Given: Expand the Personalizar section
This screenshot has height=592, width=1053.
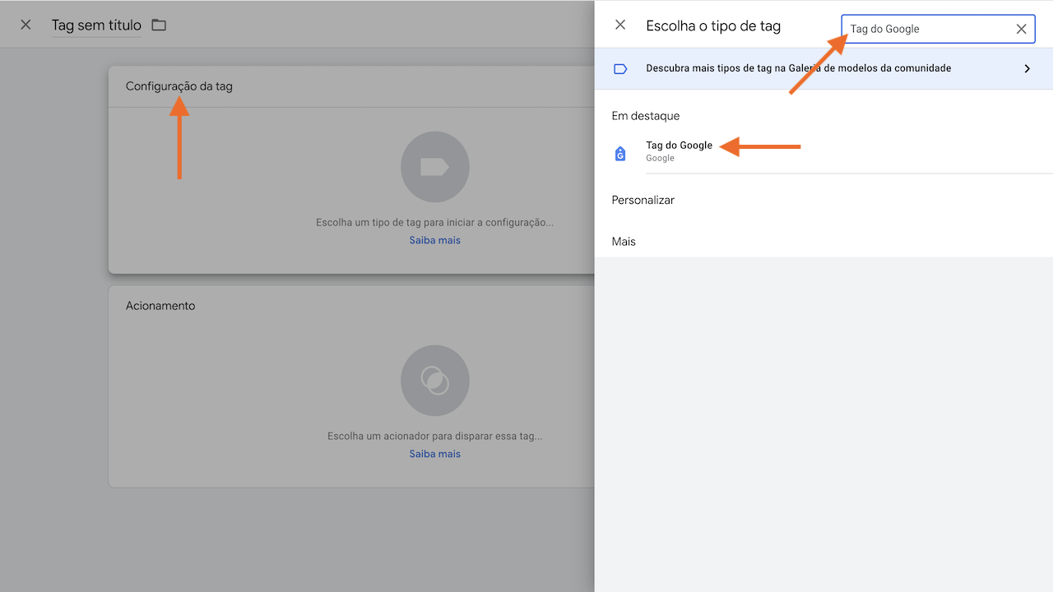Looking at the screenshot, I should point(642,200).
